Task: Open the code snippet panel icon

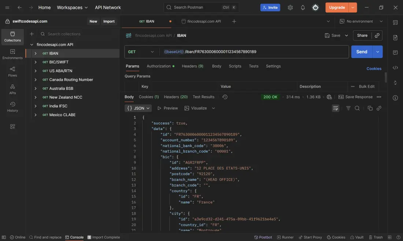Action: pos(395,68)
